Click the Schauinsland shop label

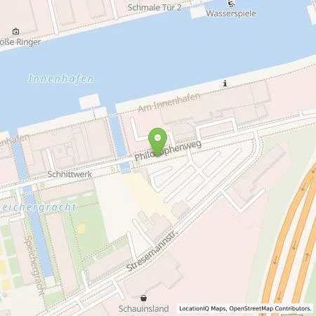point(143,308)
